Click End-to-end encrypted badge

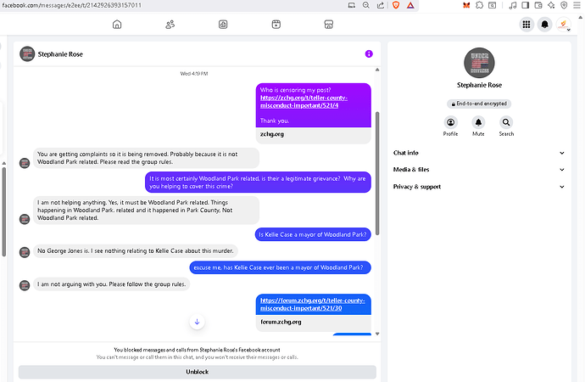[479, 104]
